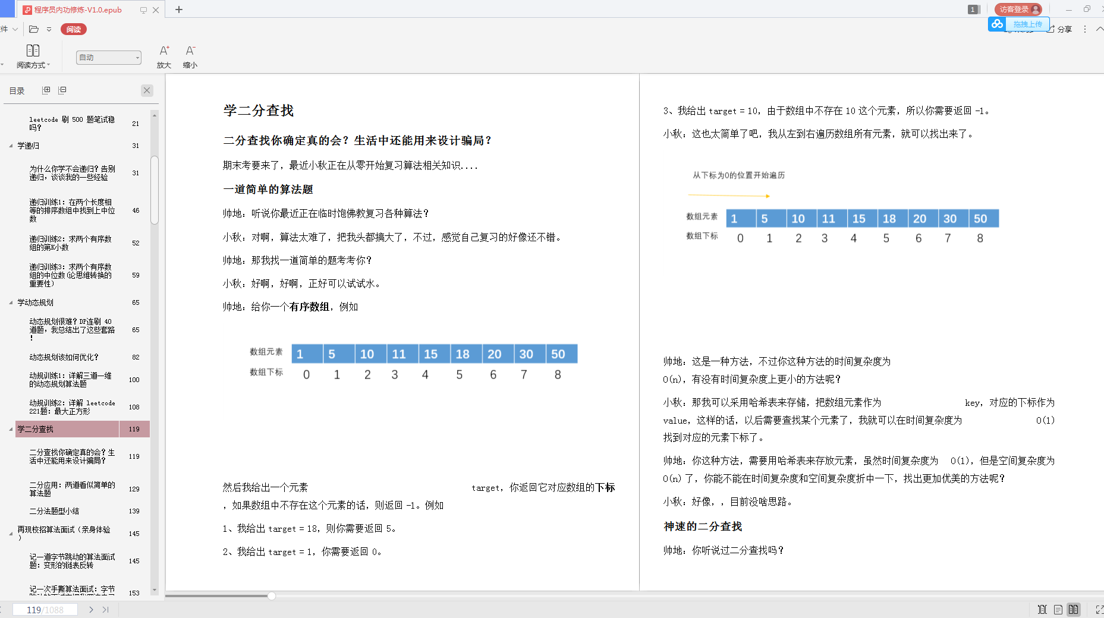The width and height of the screenshot is (1104, 618).
Task: Open outline entry 动态规划很难？DP连刷40道题
Action: tap(72, 330)
